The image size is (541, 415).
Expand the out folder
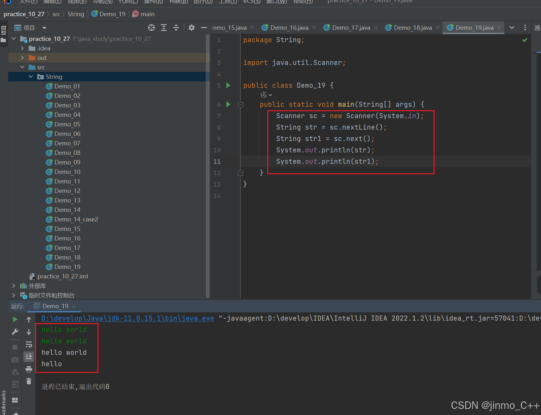(22, 58)
